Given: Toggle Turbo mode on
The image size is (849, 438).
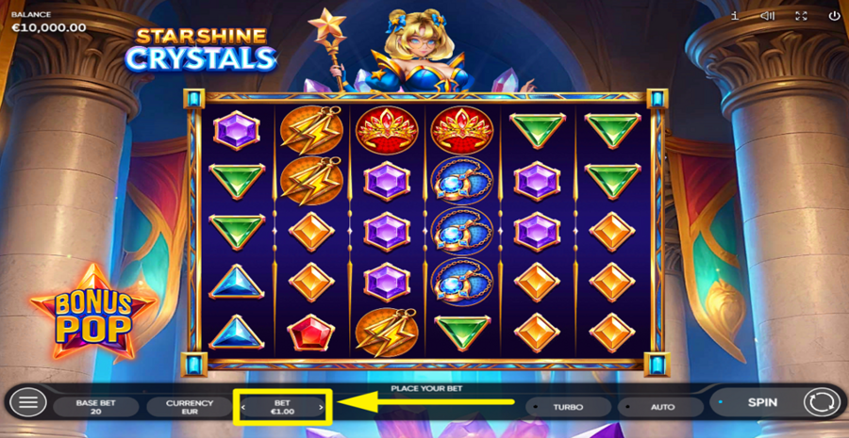Looking at the screenshot, I should [x=568, y=407].
